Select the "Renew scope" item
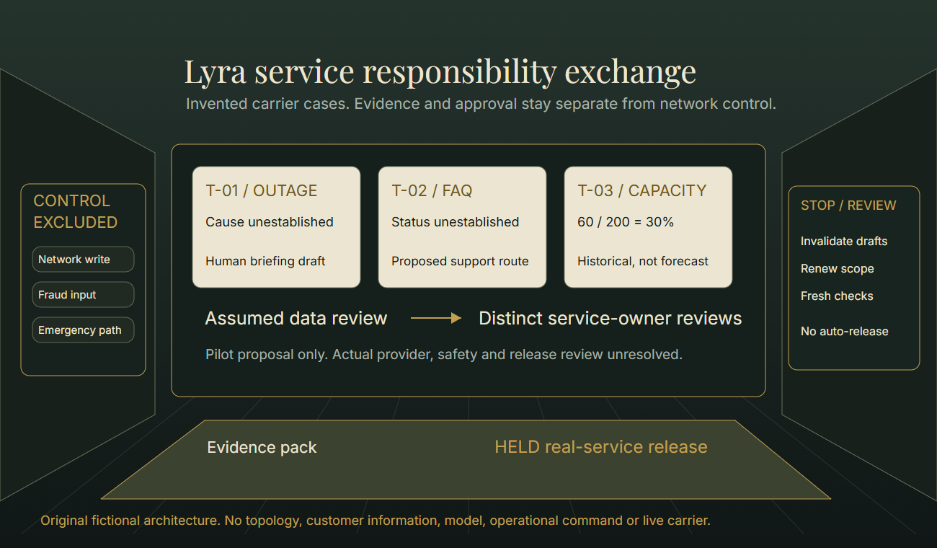The width and height of the screenshot is (937, 548). [x=838, y=269]
